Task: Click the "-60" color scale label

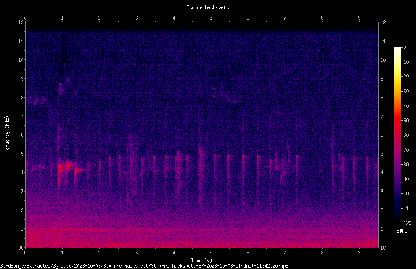Action: point(405,135)
